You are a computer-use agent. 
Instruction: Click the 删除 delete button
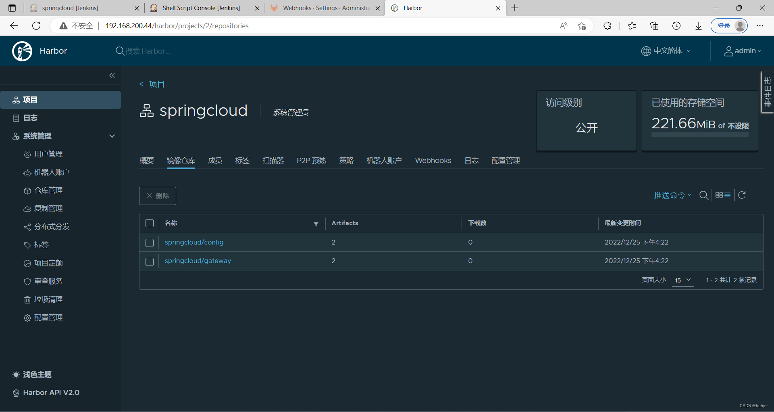point(158,196)
